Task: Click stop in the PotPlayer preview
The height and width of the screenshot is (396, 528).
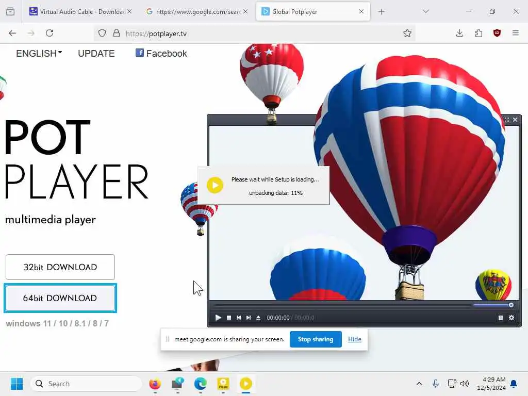Action: [229, 318]
